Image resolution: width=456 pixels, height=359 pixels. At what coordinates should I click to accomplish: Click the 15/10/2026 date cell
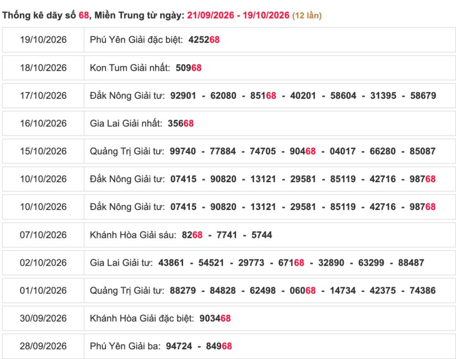pyautogui.click(x=43, y=151)
